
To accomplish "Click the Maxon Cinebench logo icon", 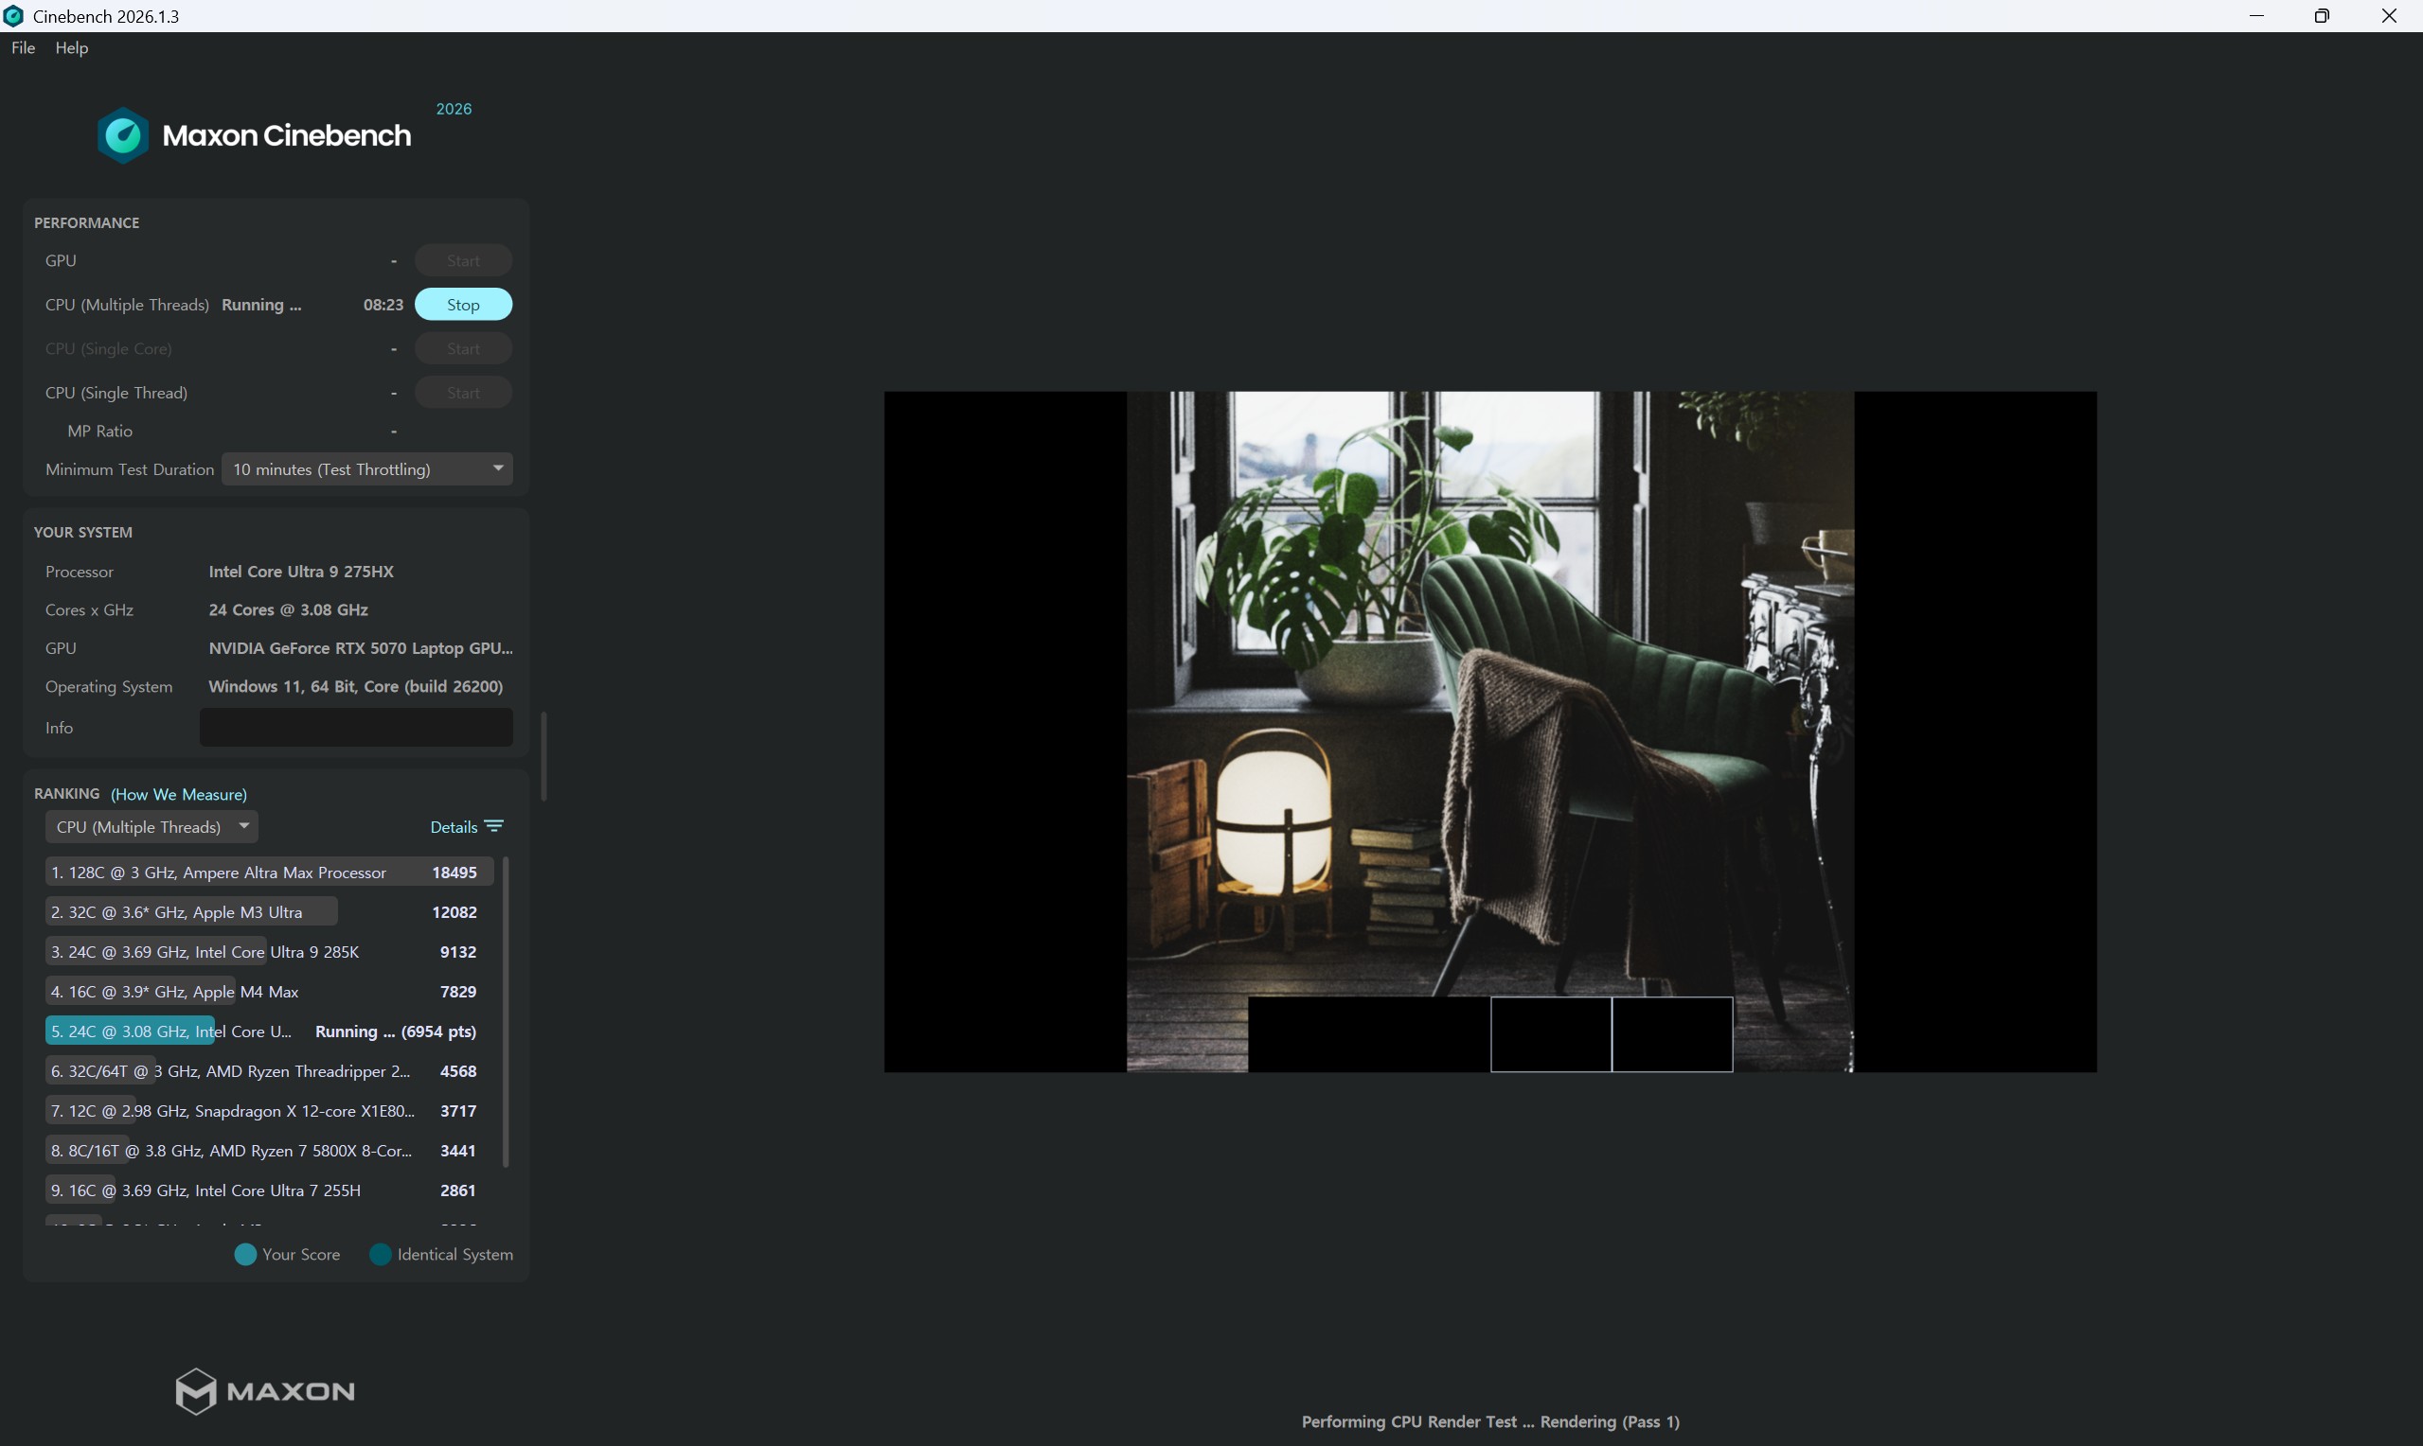I will point(123,135).
